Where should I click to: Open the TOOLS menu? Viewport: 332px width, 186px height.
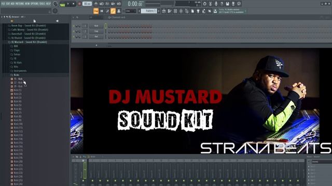[42, 4]
